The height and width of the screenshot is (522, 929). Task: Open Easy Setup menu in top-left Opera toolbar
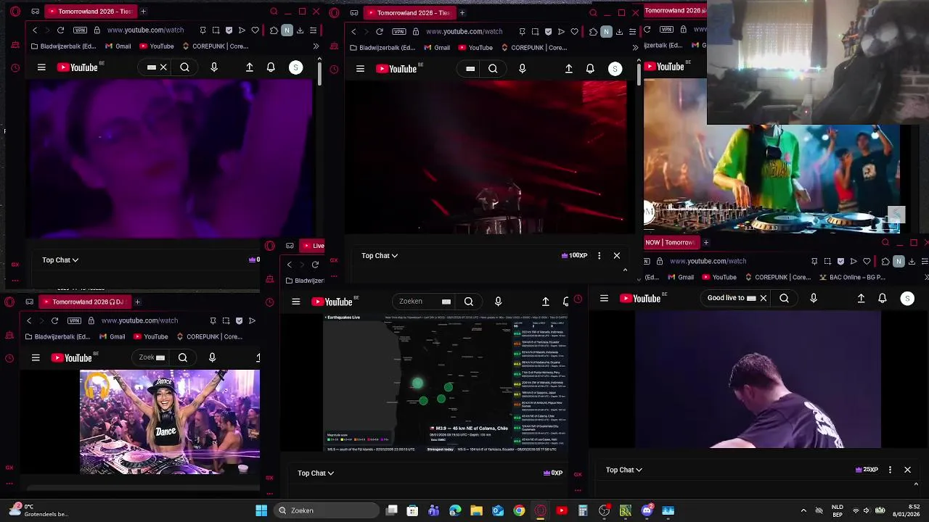pyautogui.click(x=313, y=30)
